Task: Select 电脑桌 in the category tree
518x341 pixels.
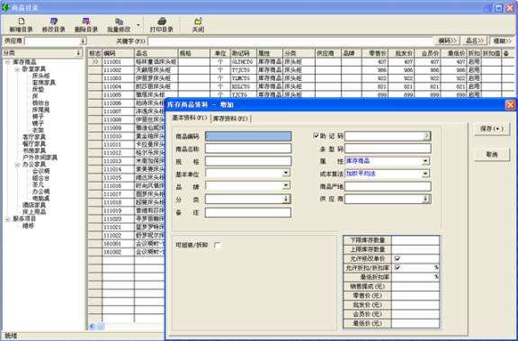Action: click(41, 198)
